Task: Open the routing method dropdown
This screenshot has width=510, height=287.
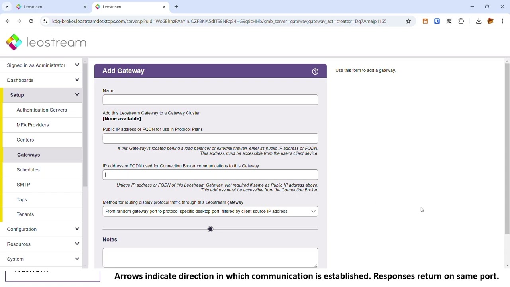Action: (x=210, y=211)
